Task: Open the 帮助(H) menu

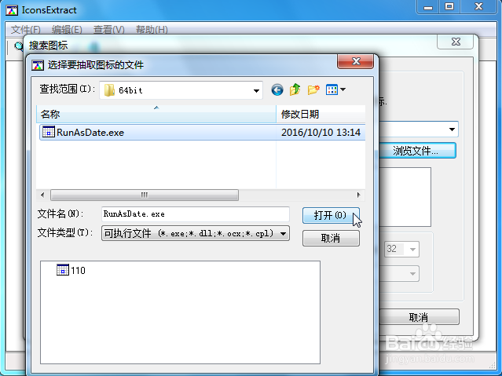Action: (x=152, y=30)
